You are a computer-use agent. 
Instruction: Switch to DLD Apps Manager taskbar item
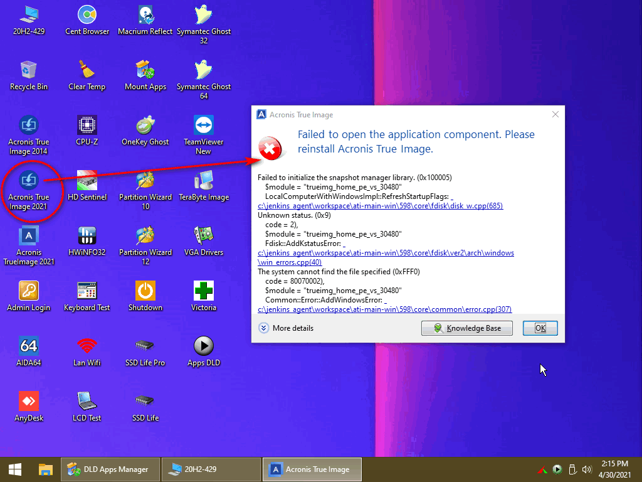coord(110,469)
